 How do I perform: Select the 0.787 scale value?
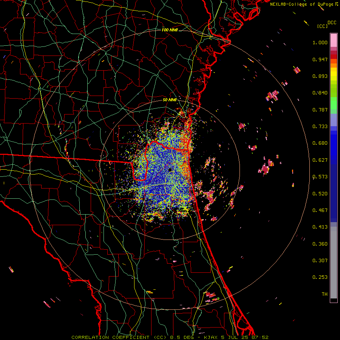pos(320,110)
